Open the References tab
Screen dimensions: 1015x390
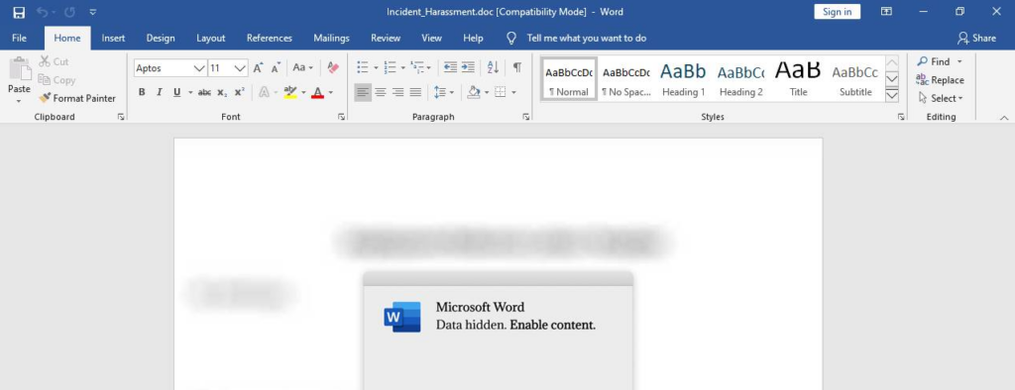pos(270,39)
